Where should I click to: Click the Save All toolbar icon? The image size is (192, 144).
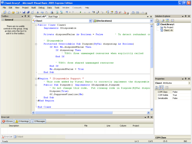point(28,12)
